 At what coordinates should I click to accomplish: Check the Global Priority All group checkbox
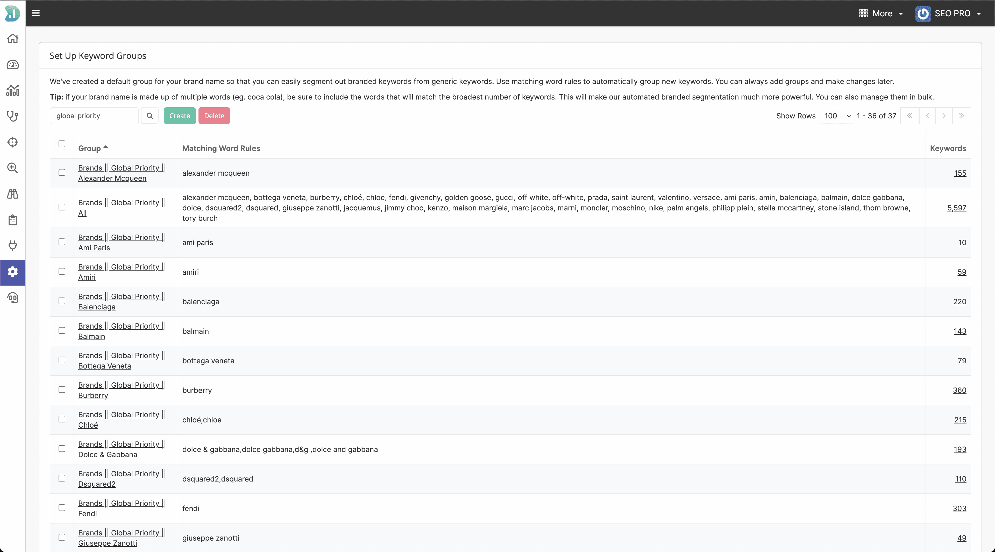click(62, 207)
